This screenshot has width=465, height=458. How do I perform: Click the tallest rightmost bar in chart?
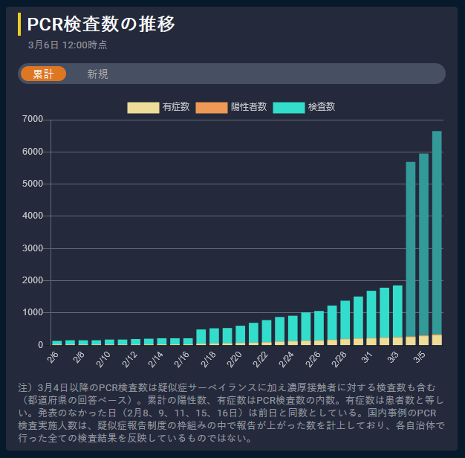437,238
